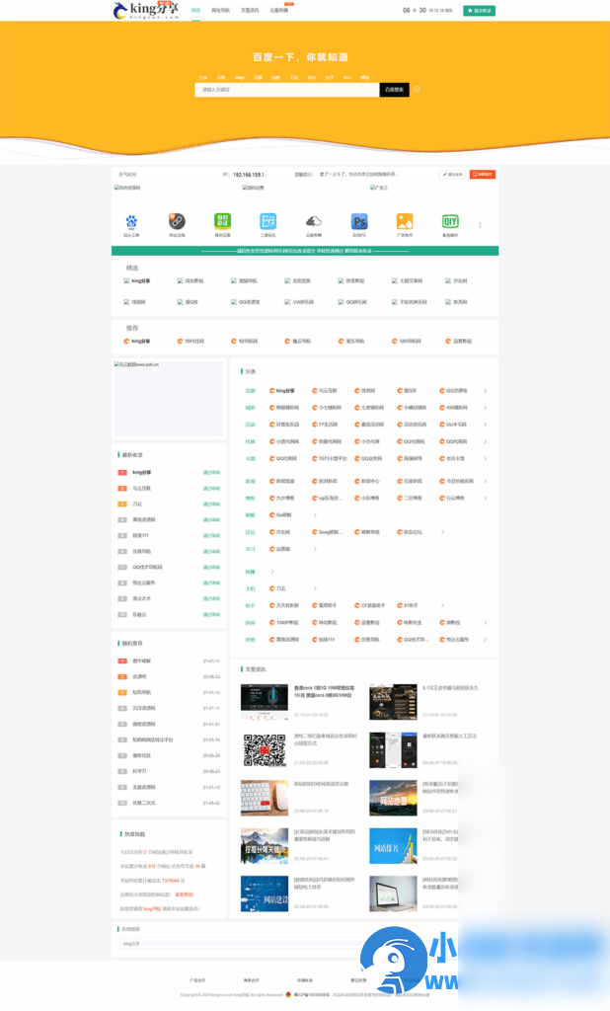Viewport: 610px width, 1011px height.
Task: Expand the first category row arrow
Action: [x=485, y=391]
